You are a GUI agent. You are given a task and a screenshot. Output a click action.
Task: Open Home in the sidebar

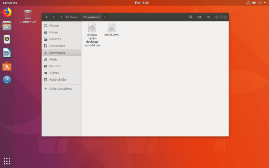click(x=61, y=32)
